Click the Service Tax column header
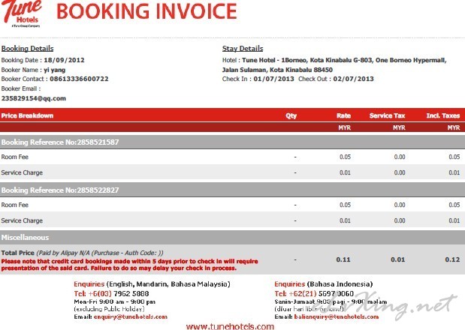Image resolution: width=465 pixels, height=330 pixels. (x=388, y=115)
